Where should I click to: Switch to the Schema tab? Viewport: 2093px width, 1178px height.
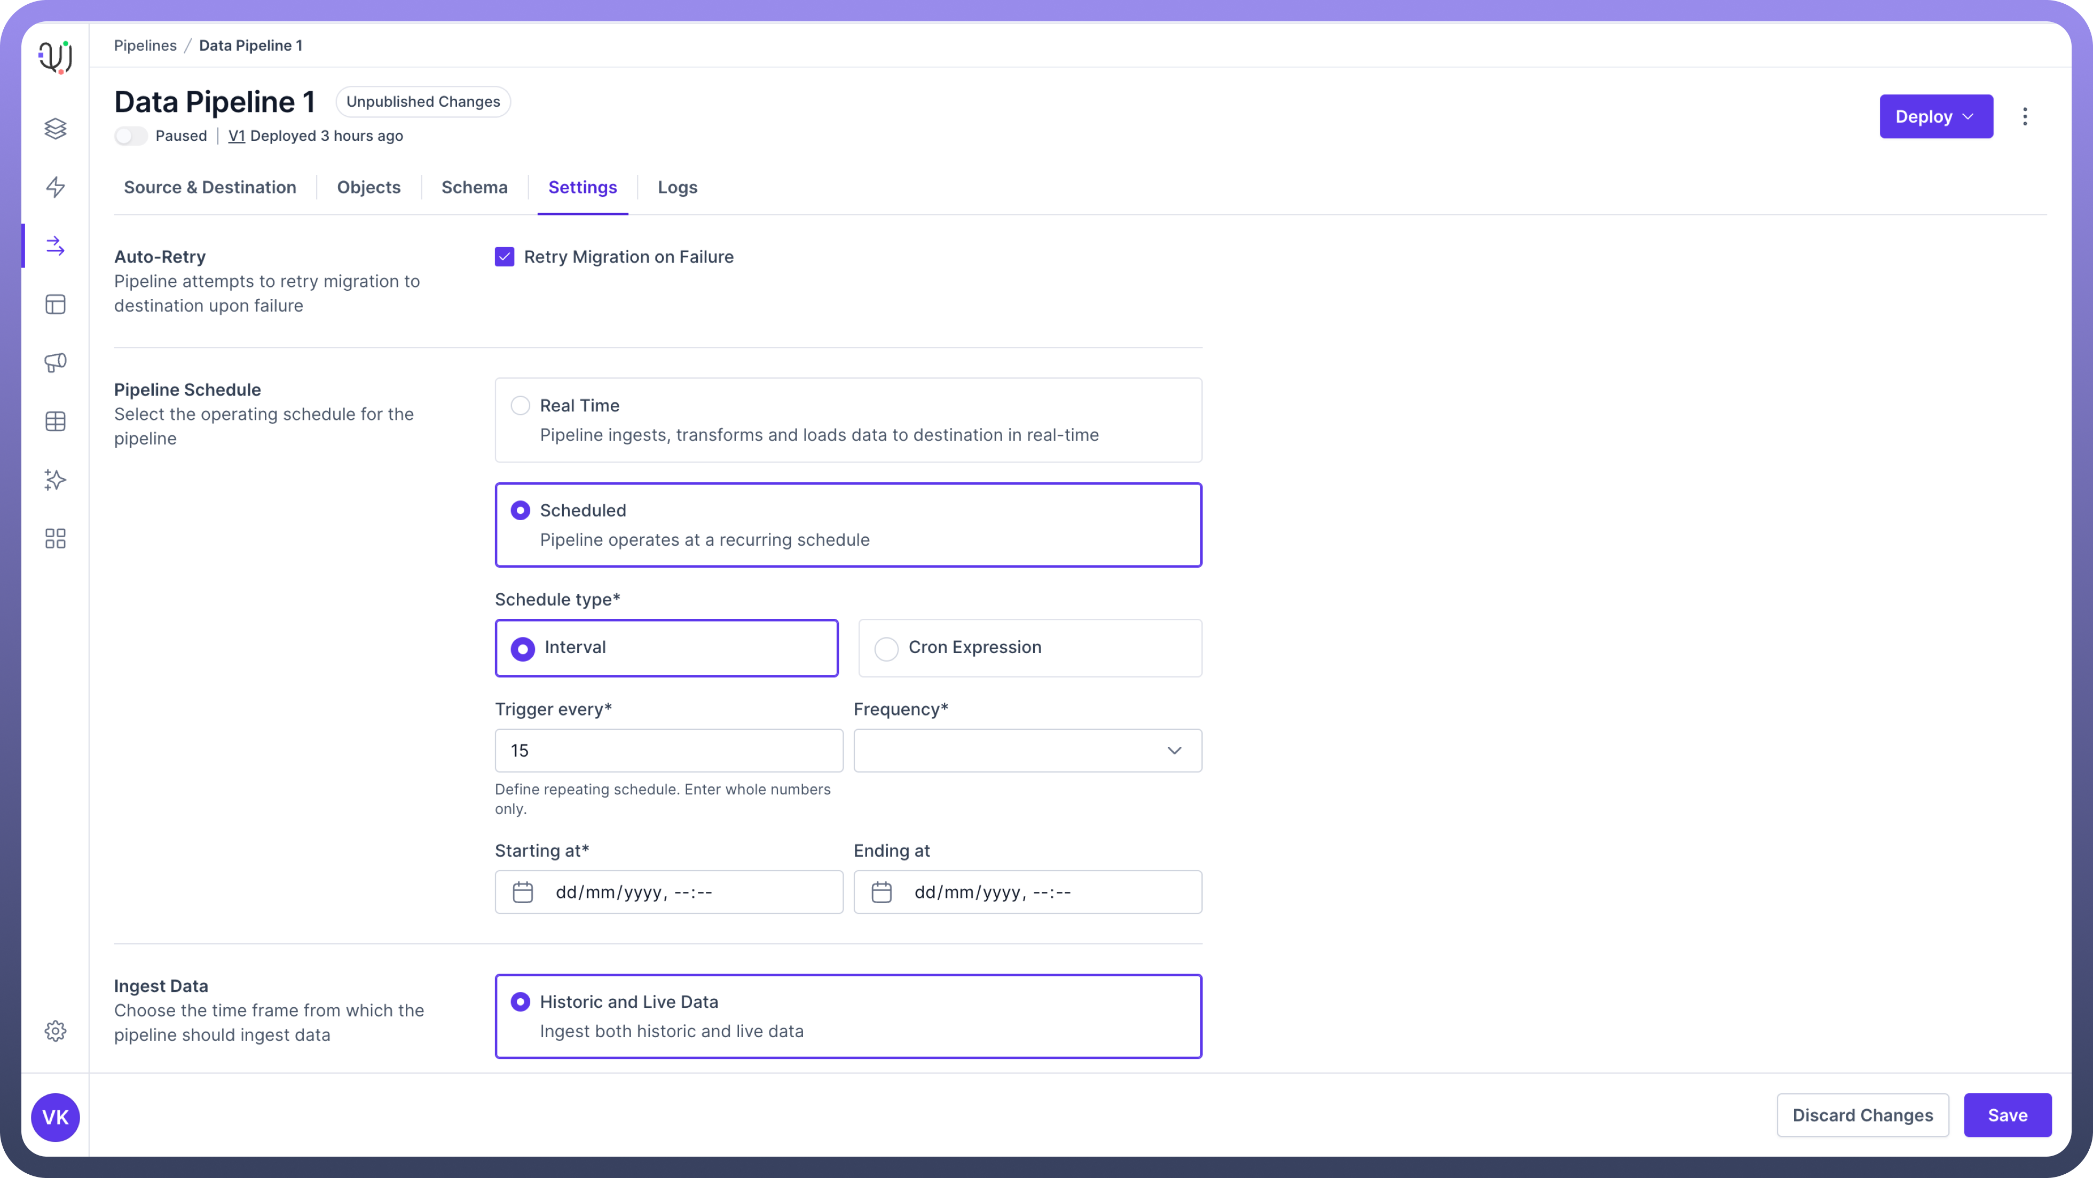pyautogui.click(x=475, y=188)
